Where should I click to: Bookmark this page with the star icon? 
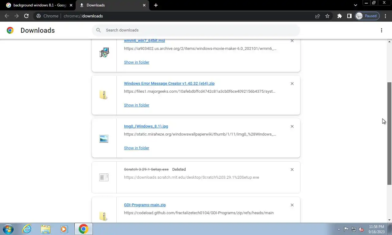pos(327,16)
